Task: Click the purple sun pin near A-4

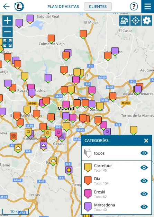Action: (x=69, y=171)
